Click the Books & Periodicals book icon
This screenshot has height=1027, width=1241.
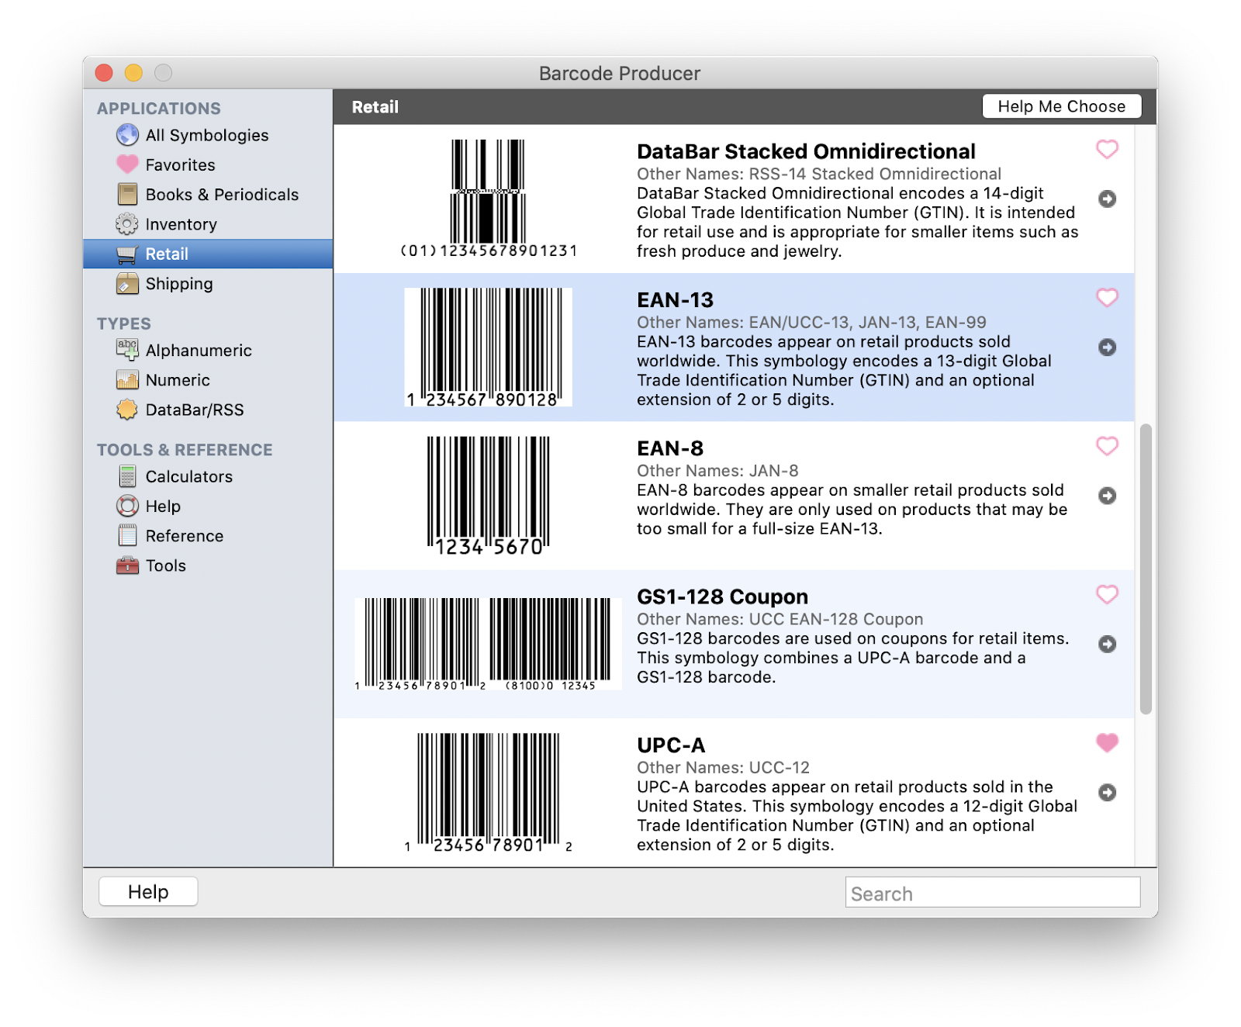(x=127, y=194)
